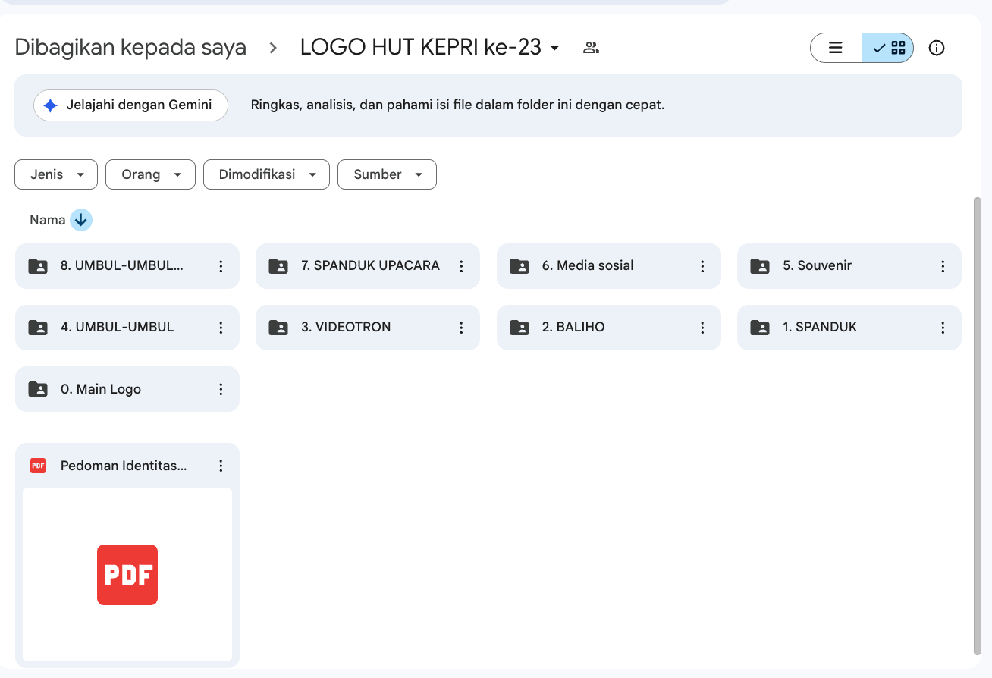
Task: View folder details with info icon
Action: pos(937,48)
